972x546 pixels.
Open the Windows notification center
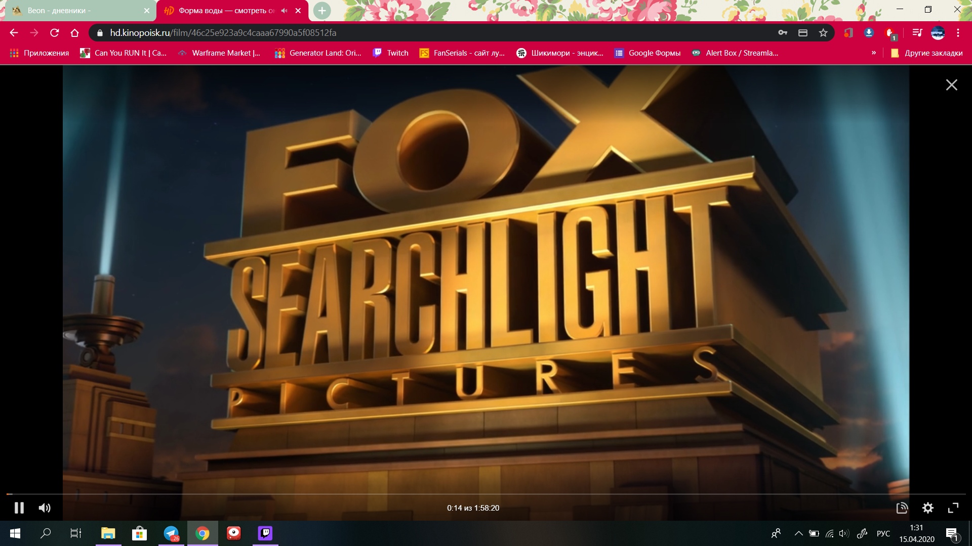pyautogui.click(x=952, y=533)
